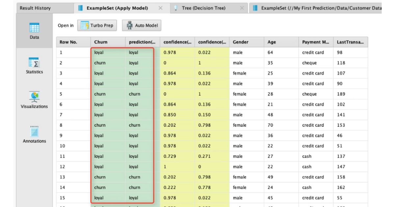Screen dimensions: 395x207
Task: Open the Statistics panel
Action: click(x=34, y=65)
